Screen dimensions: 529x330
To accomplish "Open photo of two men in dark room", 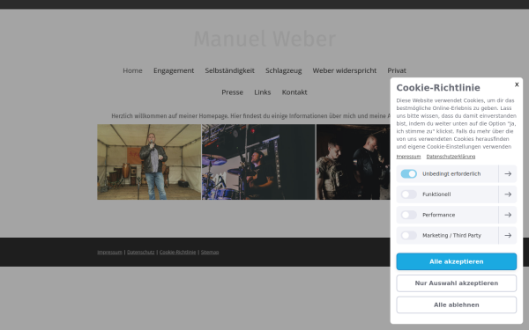I will click(354, 162).
